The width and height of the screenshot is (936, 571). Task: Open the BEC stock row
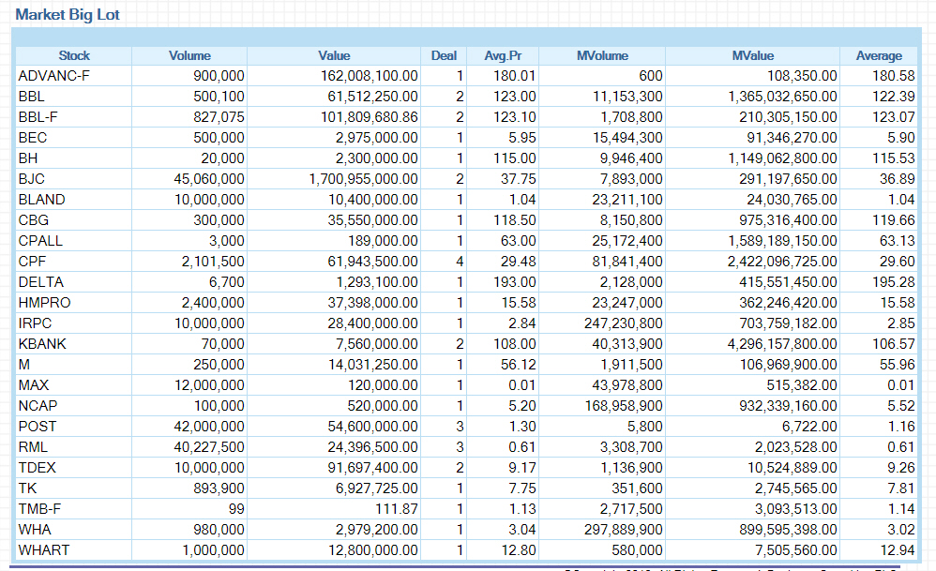466,138
